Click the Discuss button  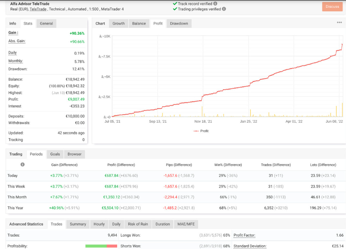tap(332, 6)
